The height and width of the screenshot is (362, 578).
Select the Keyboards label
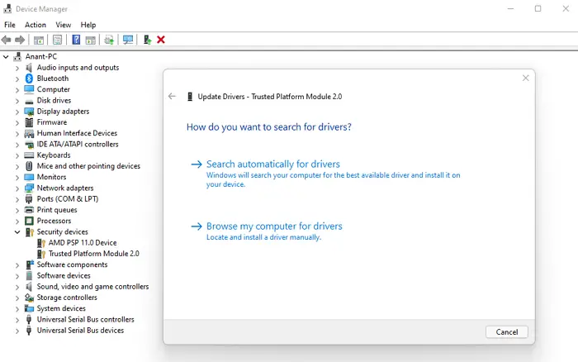pyautogui.click(x=54, y=155)
